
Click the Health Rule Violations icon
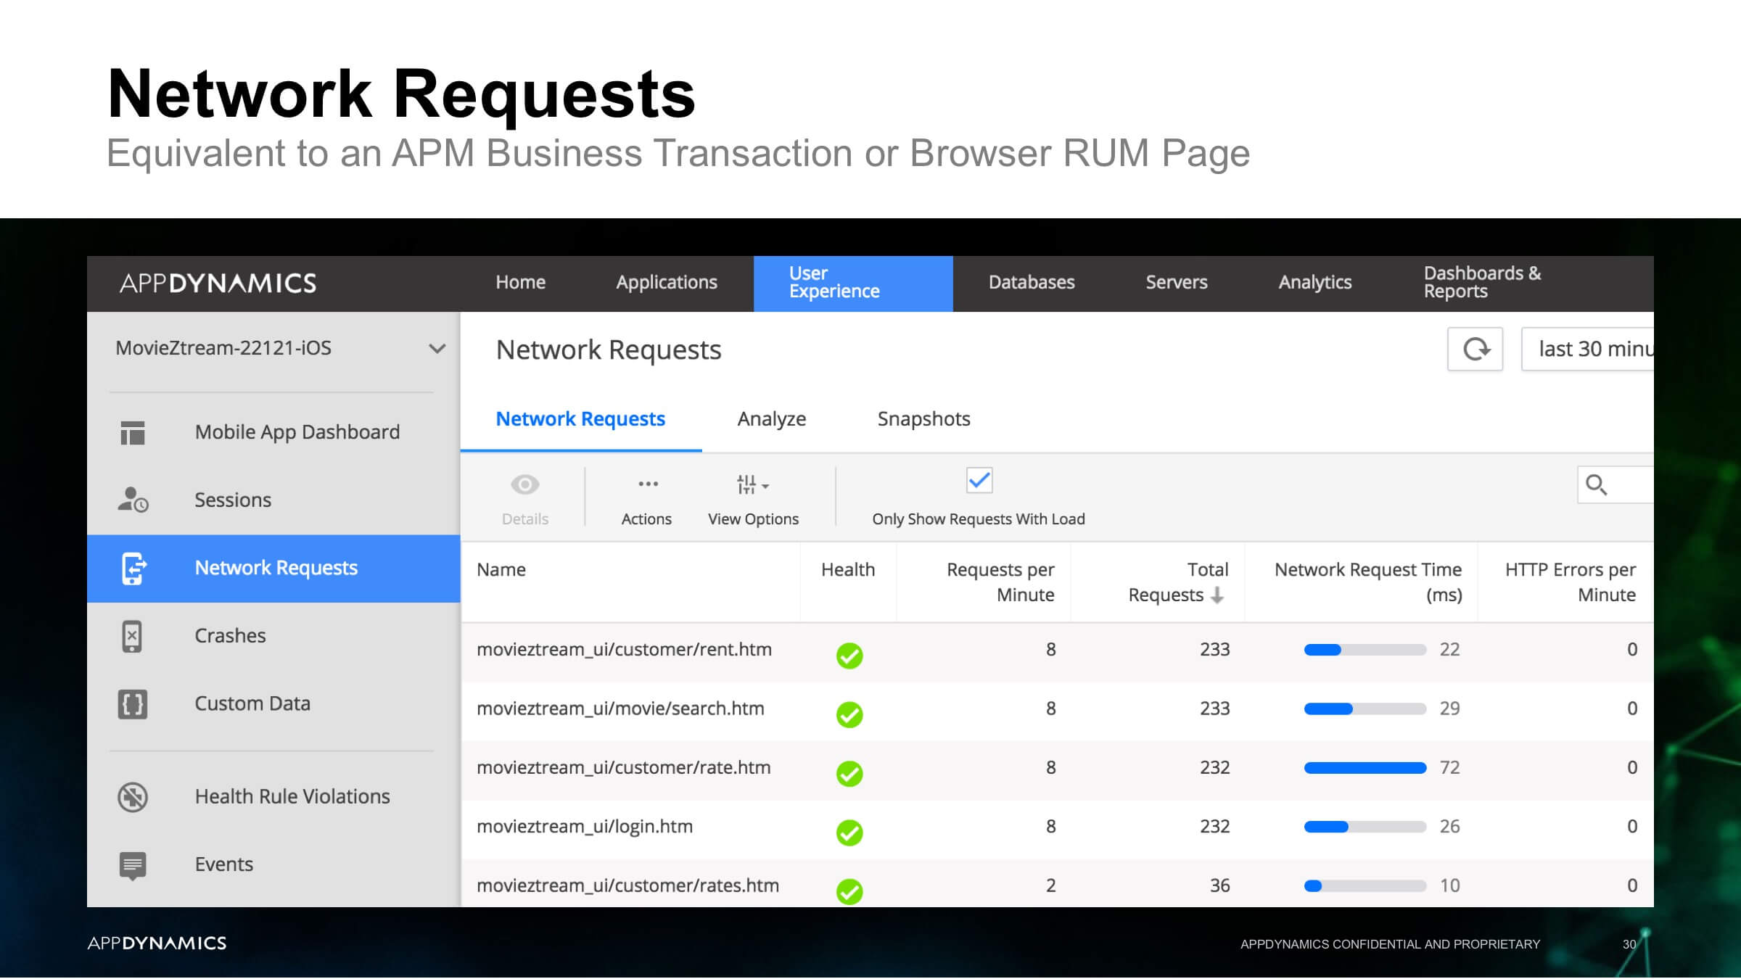[x=133, y=797]
